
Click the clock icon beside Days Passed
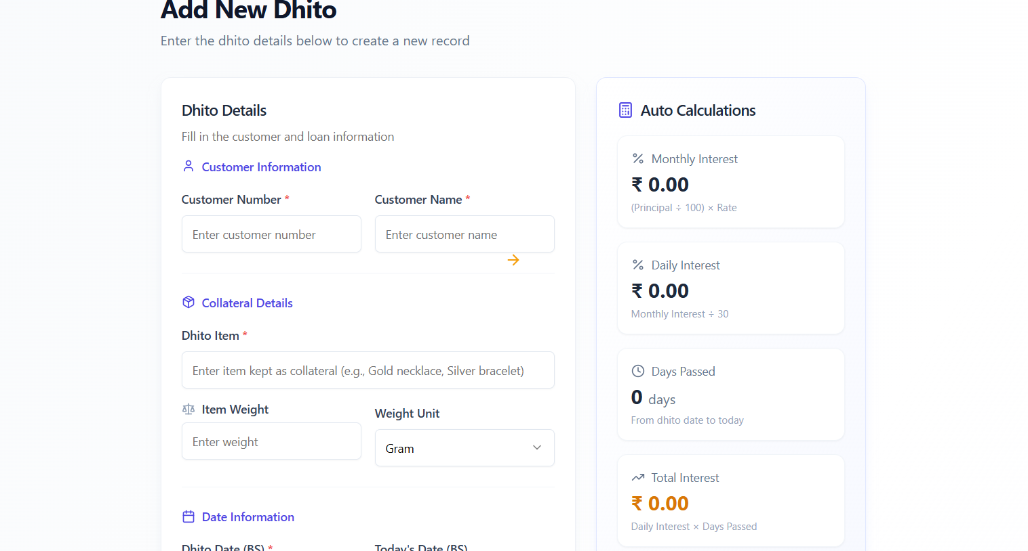tap(638, 371)
